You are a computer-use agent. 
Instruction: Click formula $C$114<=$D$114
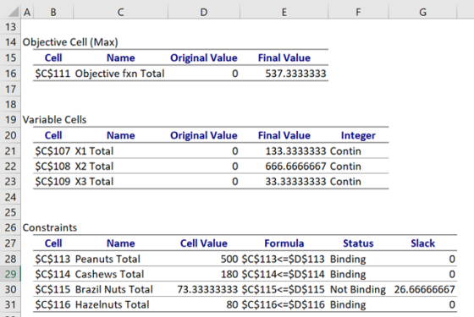click(284, 274)
